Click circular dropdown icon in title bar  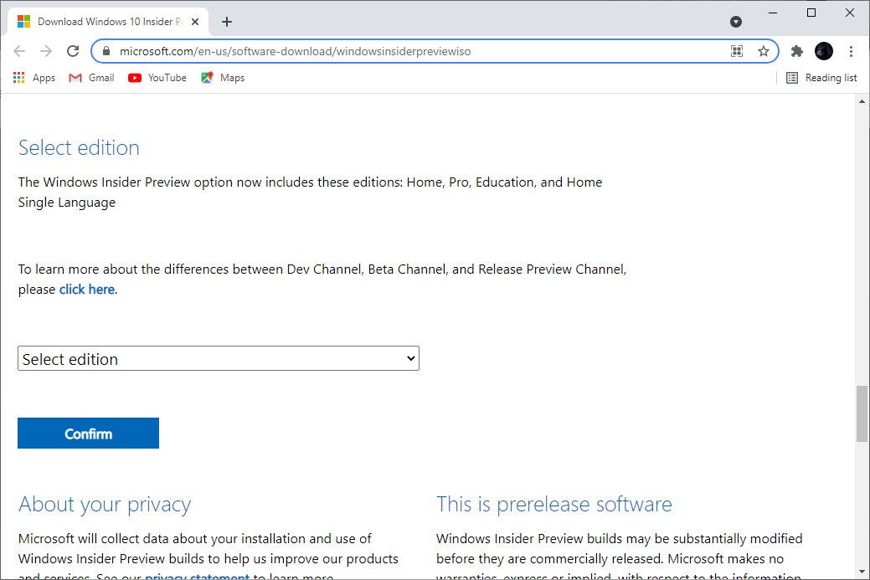tap(736, 22)
